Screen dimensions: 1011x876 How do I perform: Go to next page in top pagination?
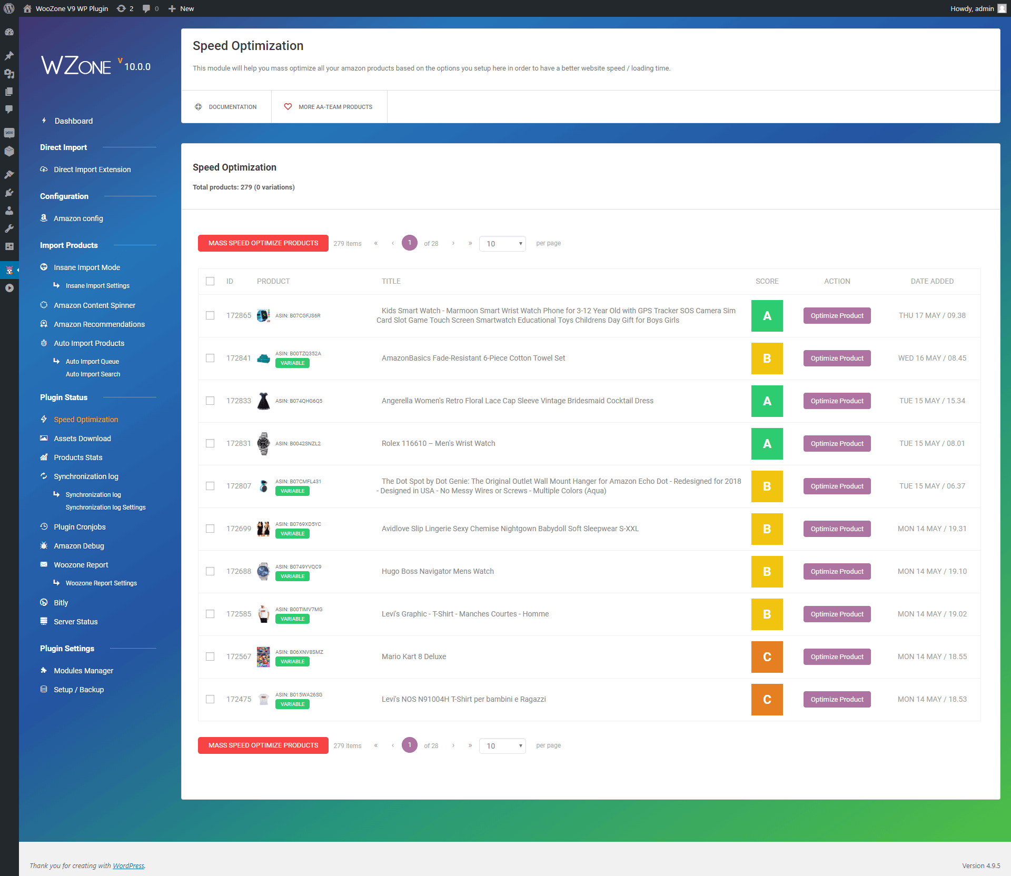click(453, 243)
